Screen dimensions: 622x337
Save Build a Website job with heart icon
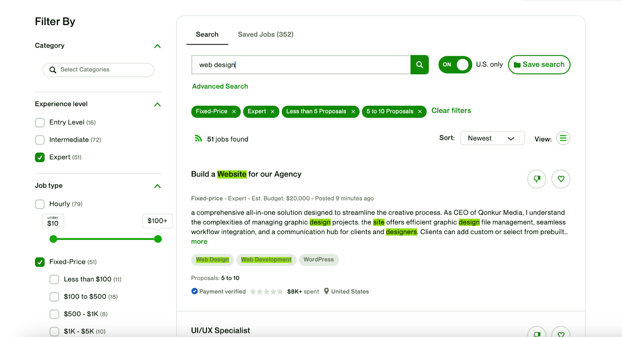pyautogui.click(x=561, y=179)
